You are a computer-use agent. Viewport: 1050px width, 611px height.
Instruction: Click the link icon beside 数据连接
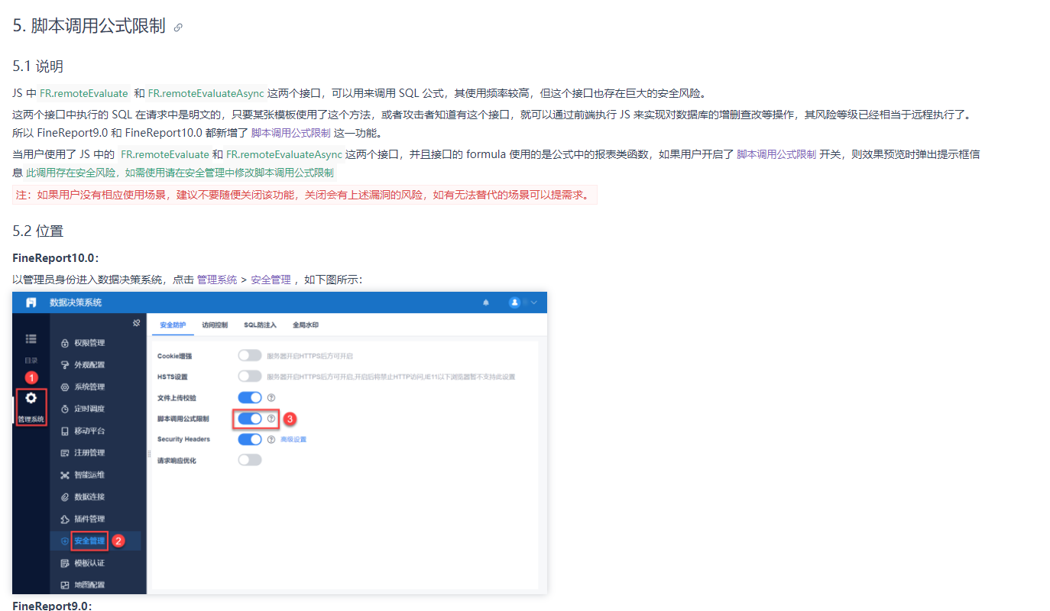(65, 497)
